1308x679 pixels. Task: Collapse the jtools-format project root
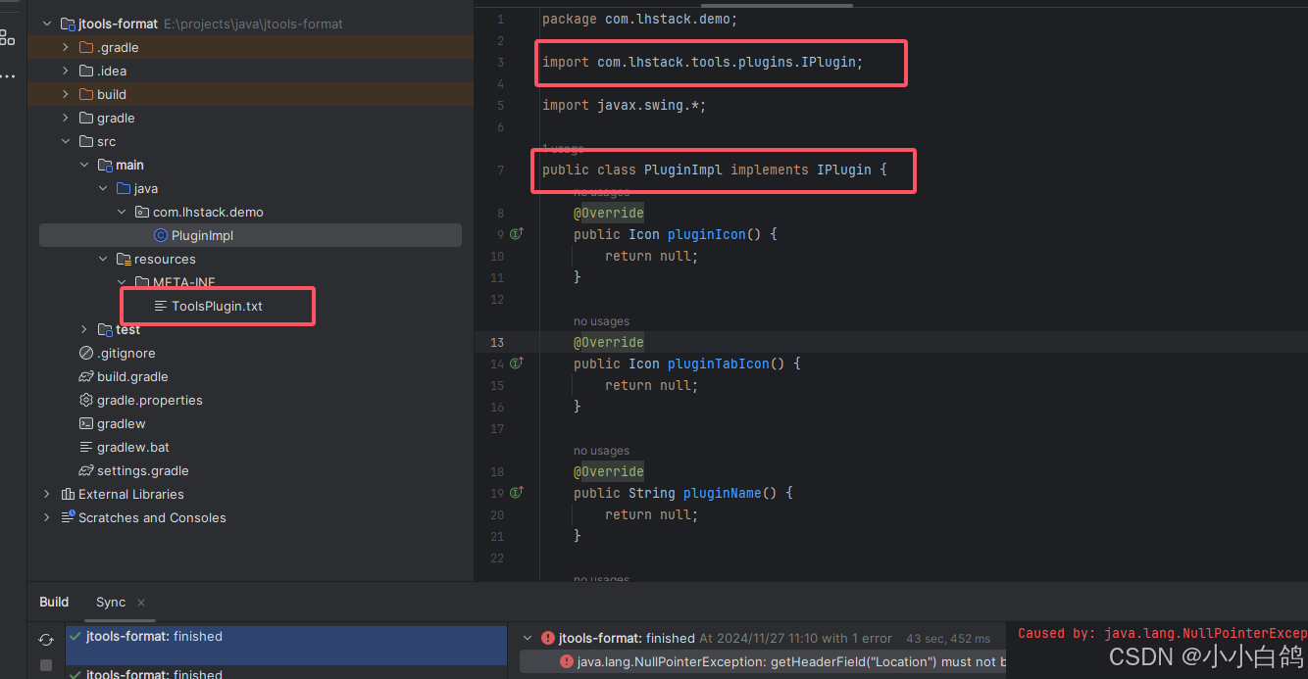(47, 24)
